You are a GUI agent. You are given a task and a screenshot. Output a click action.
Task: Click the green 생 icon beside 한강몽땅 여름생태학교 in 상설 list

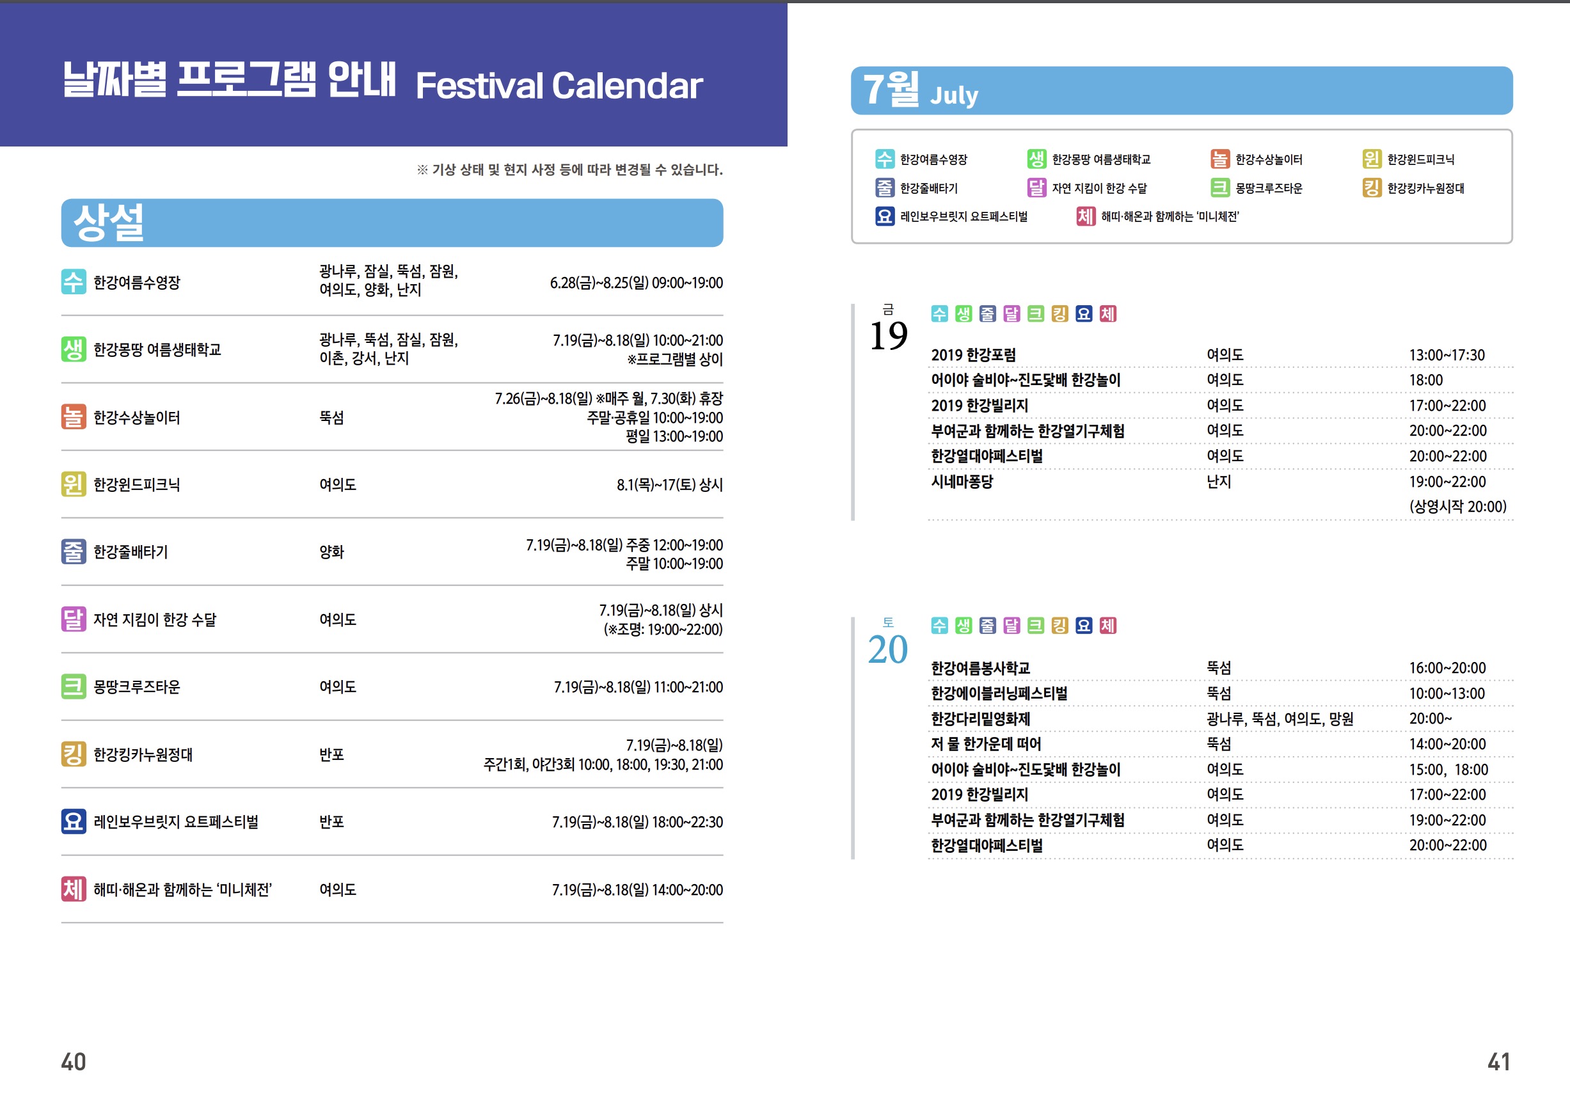pos(74,349)
